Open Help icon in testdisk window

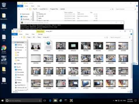(x=137, y=6)
